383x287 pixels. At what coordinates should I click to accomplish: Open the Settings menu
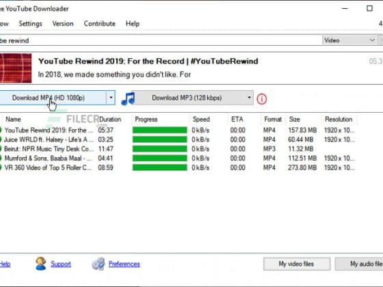coord(30,24)
